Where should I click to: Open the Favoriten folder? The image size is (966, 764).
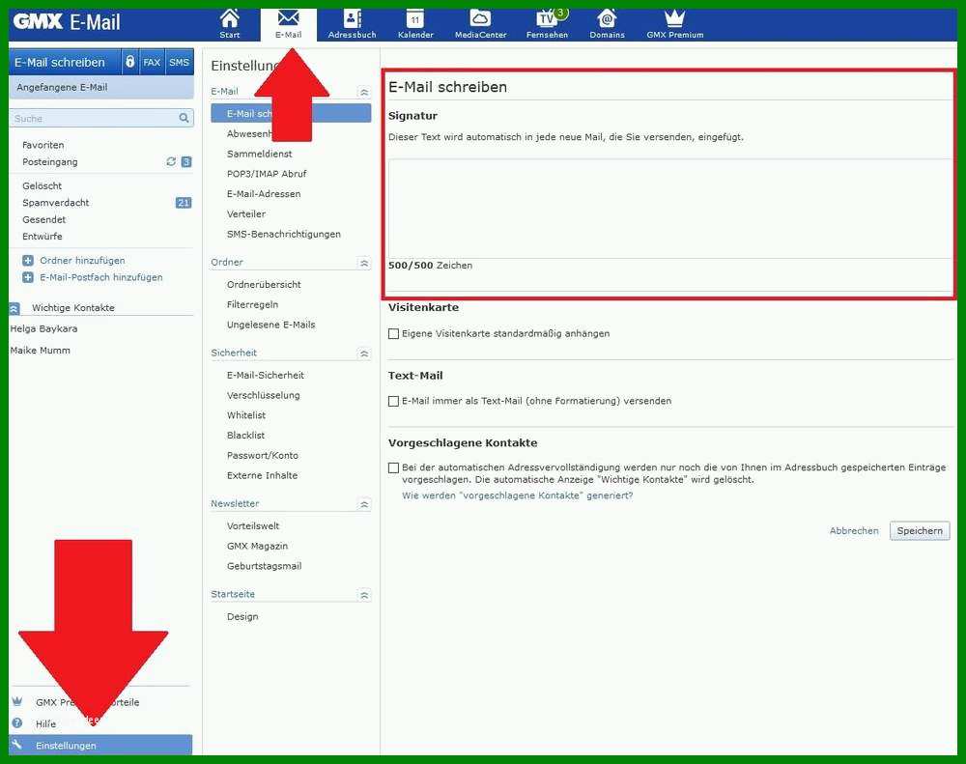[x=43, y=145]
